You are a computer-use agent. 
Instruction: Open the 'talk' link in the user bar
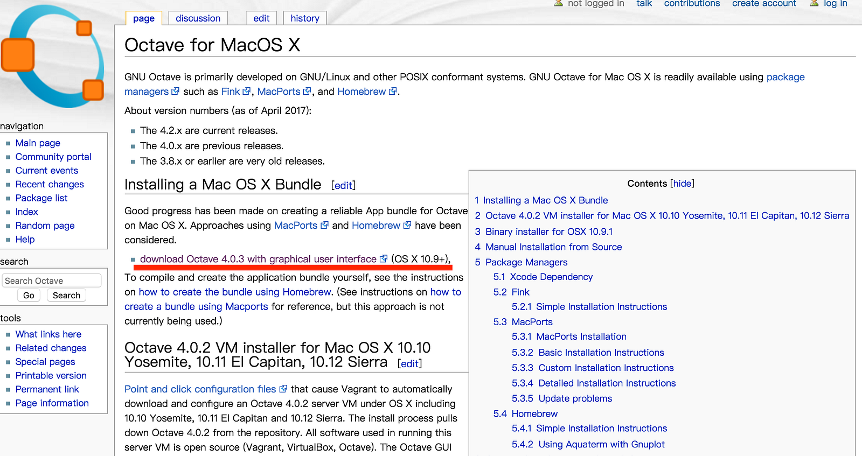pos(644,4)
